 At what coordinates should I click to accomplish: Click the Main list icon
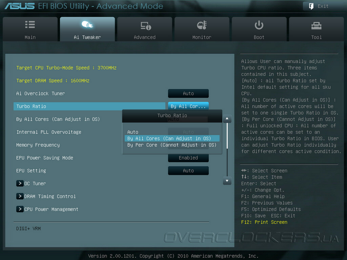pyautogui.click(x=30, y=24)
